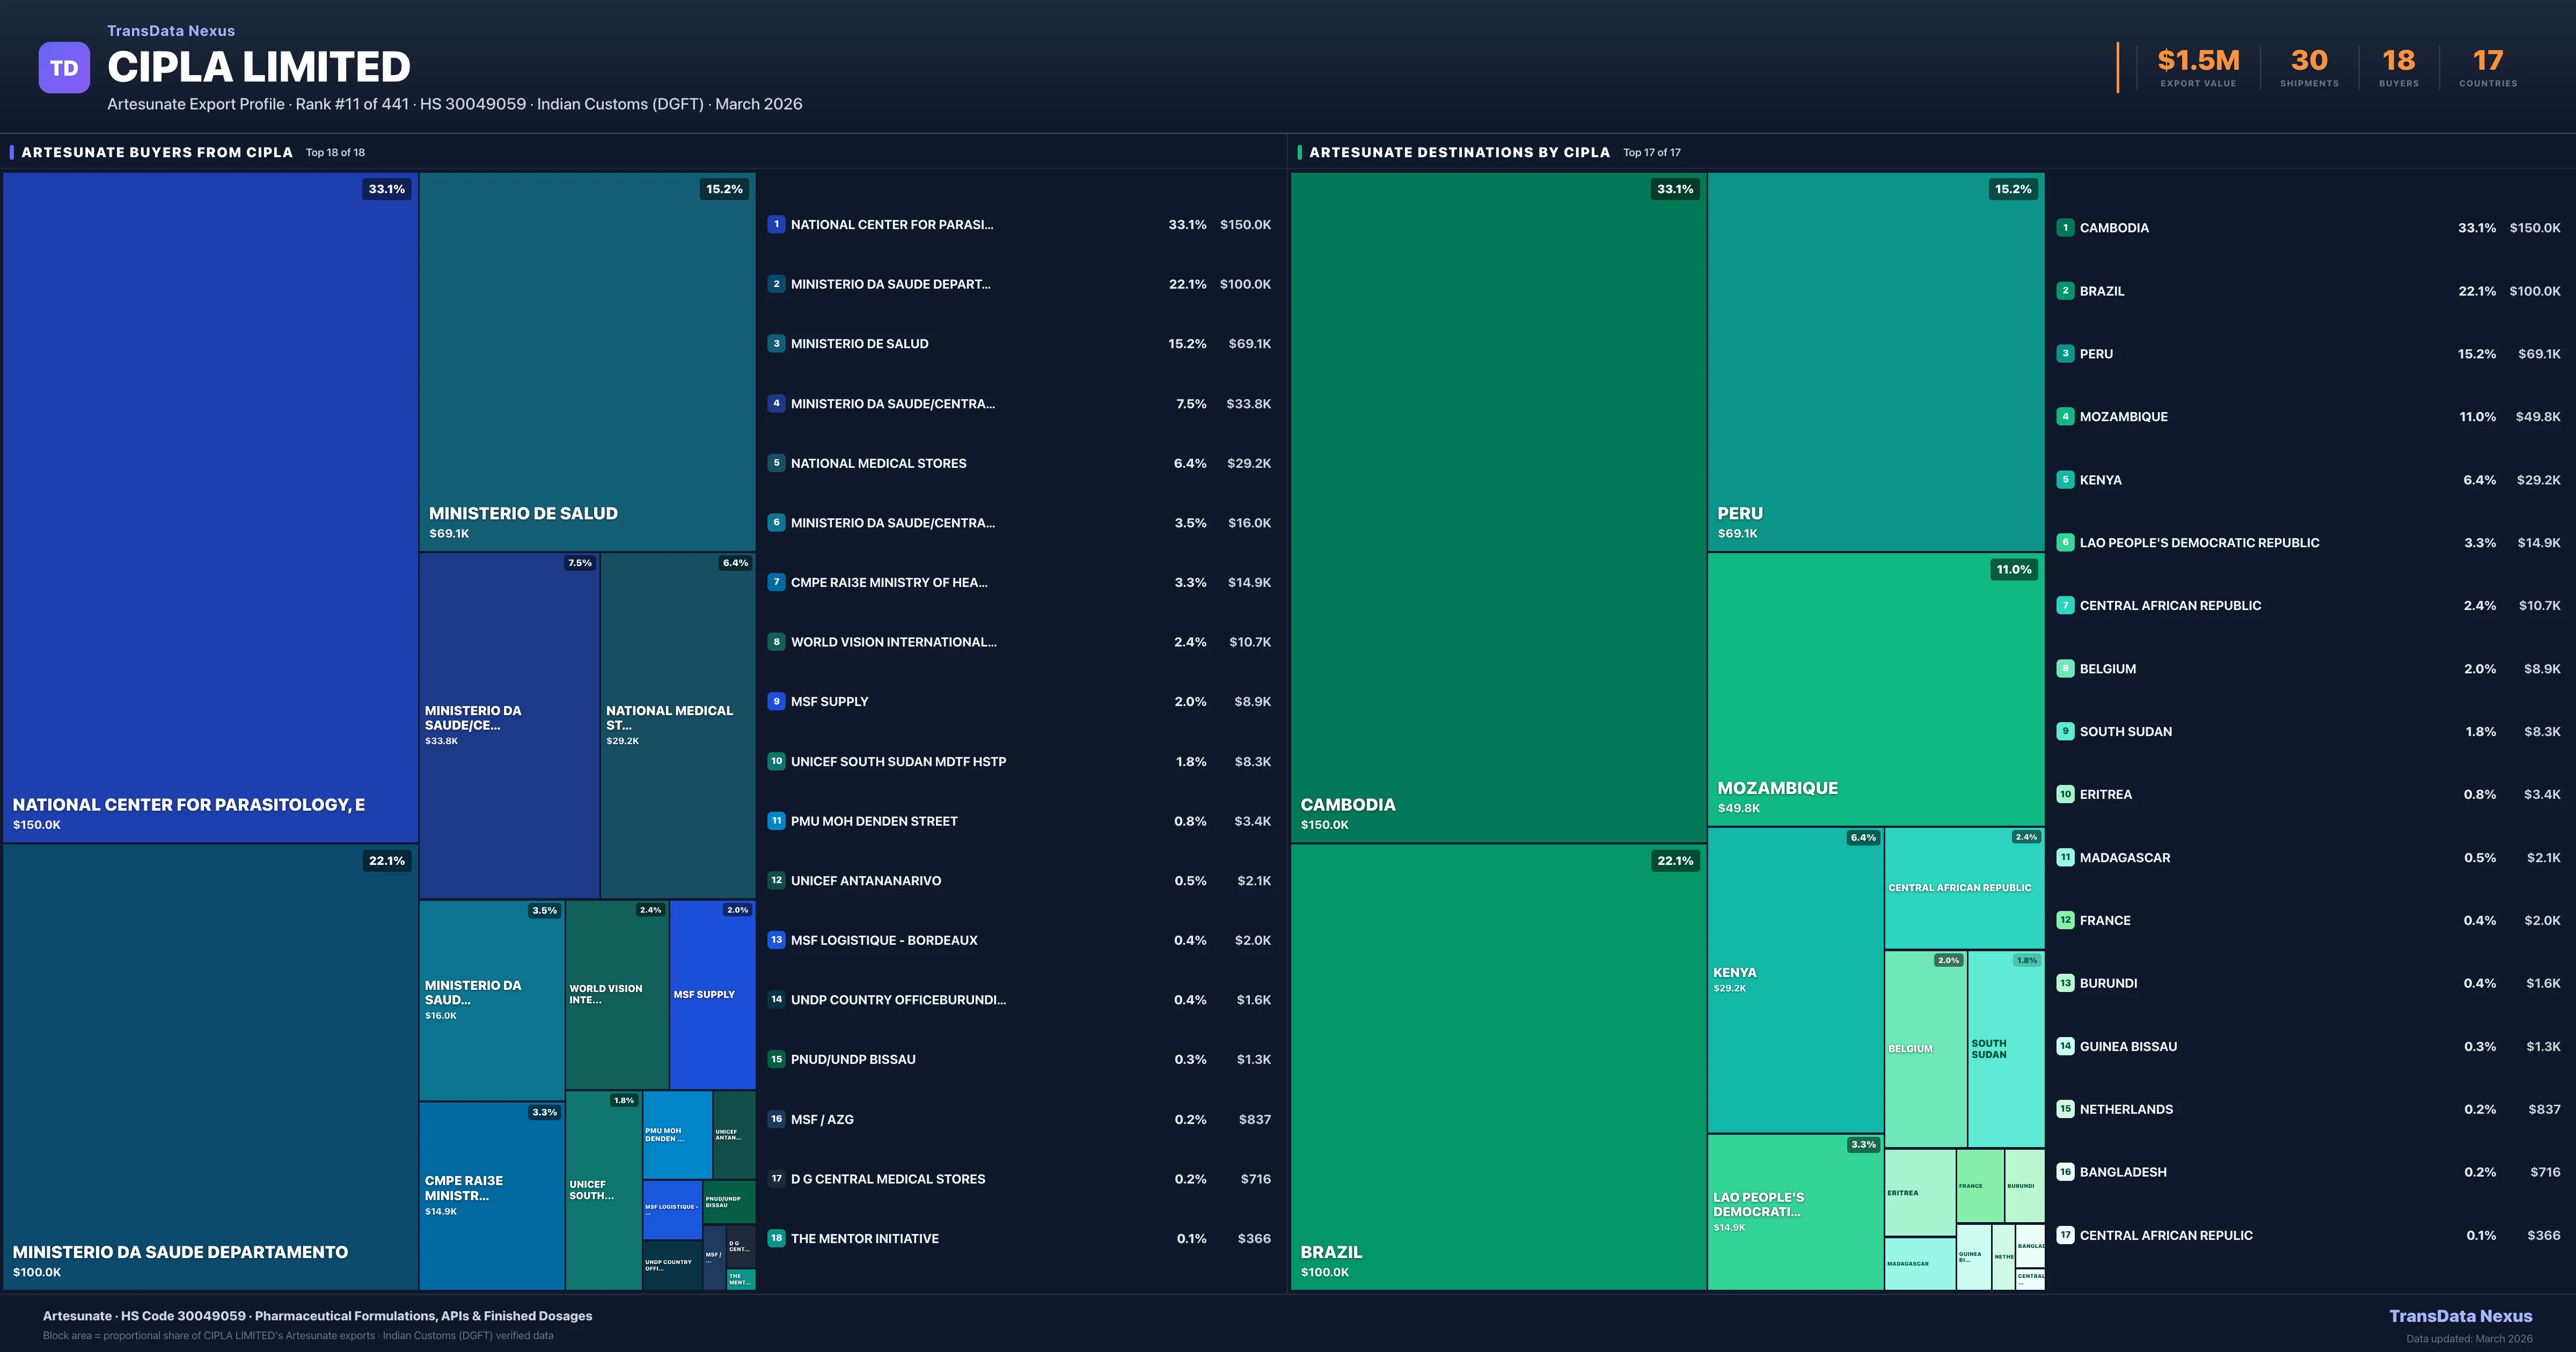Click the TD logo icon
Viewport: 2576px width, 1352px height.
64,68
